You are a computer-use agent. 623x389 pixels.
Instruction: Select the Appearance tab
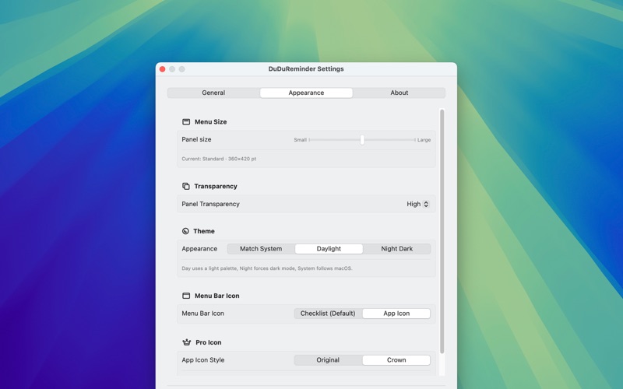[306, 93]
